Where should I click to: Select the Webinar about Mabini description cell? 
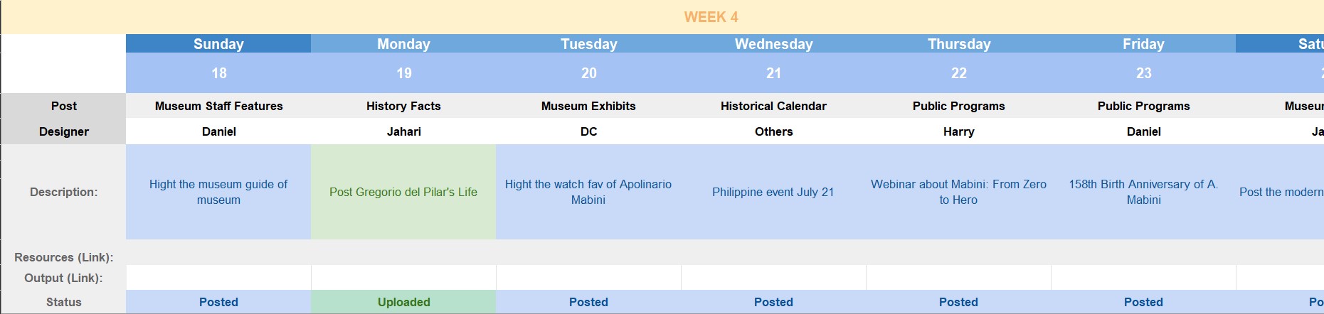tap(958, 192)
